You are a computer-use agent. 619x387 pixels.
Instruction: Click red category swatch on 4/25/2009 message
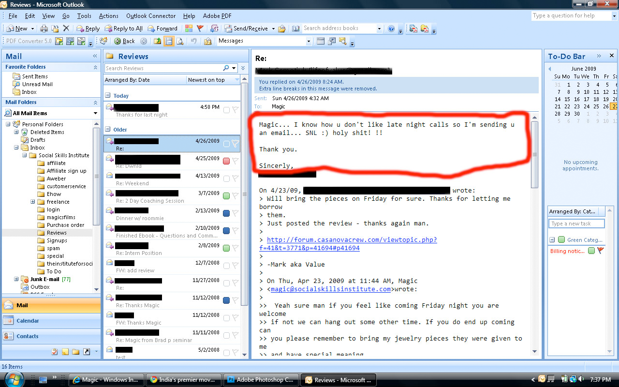[x=226, y=161]
